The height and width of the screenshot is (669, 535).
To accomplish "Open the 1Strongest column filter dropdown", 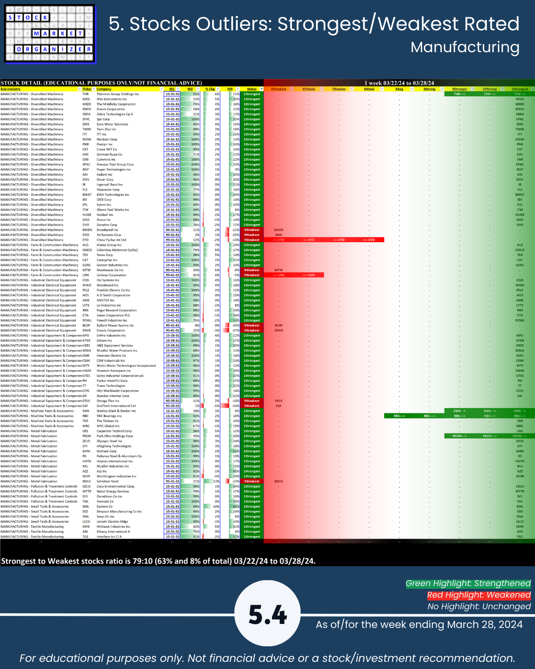I will coord(532,89).
